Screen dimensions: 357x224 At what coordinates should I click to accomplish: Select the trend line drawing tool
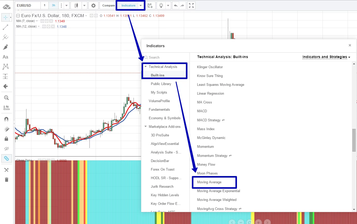(x=5, y=27)
